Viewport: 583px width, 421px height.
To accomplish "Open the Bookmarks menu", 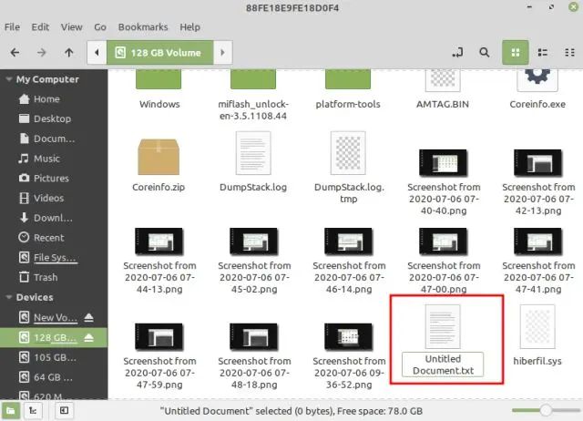I will pyautogui.click(x=141, y=27).
